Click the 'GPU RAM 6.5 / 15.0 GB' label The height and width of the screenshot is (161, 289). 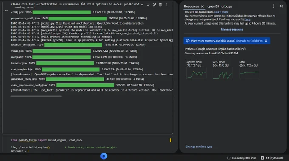pyautogui.click(x=221, y=64)
